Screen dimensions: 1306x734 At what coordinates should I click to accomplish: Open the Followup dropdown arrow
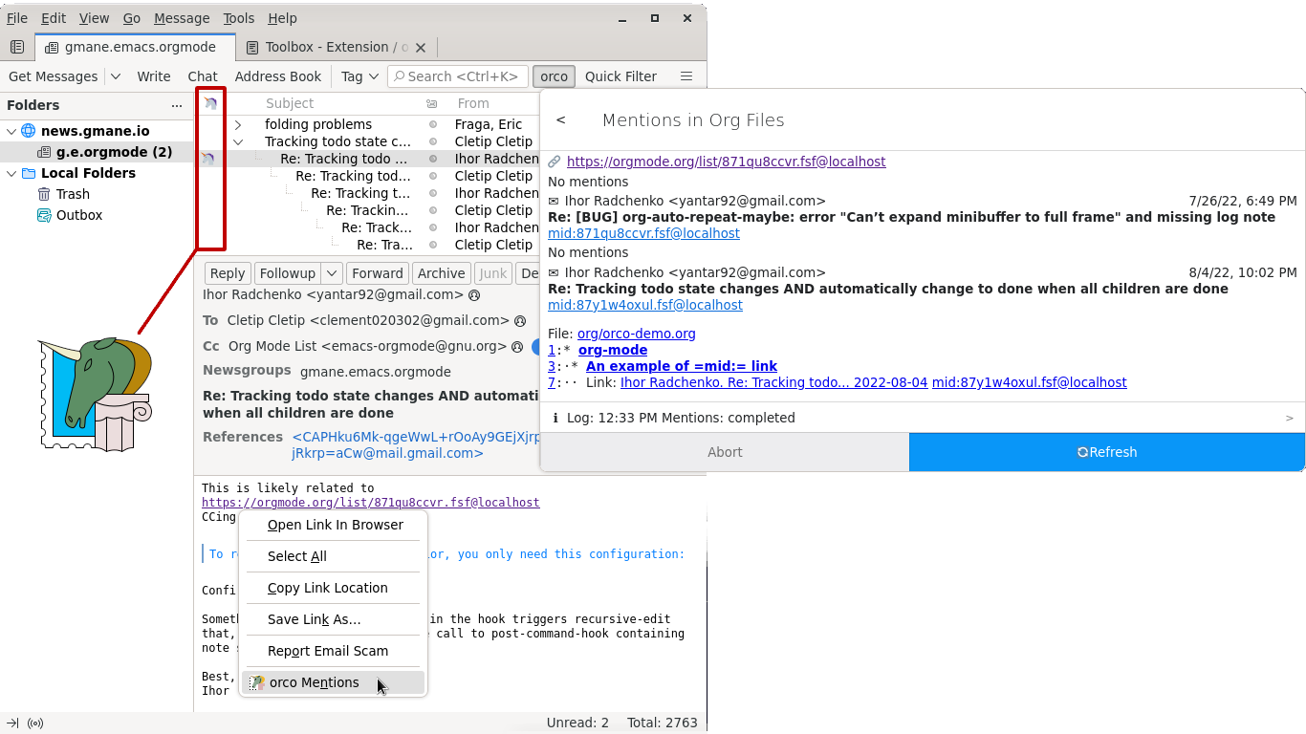click(x=331, y=273)
